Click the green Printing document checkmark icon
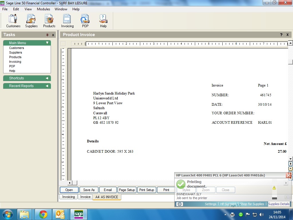Screen dimensions: 293x220 click(x=181, y=184)
